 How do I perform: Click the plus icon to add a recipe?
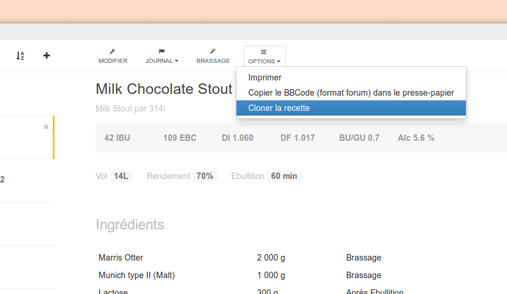pos(47,56)
